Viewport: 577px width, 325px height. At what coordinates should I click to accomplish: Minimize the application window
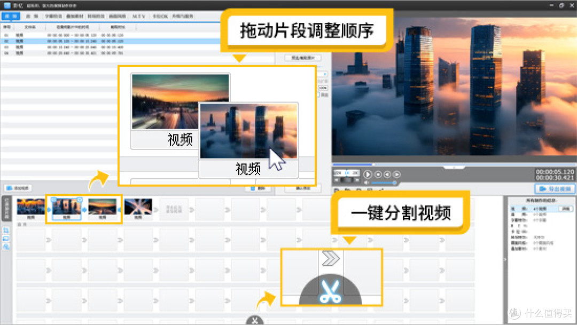point(551,5)
